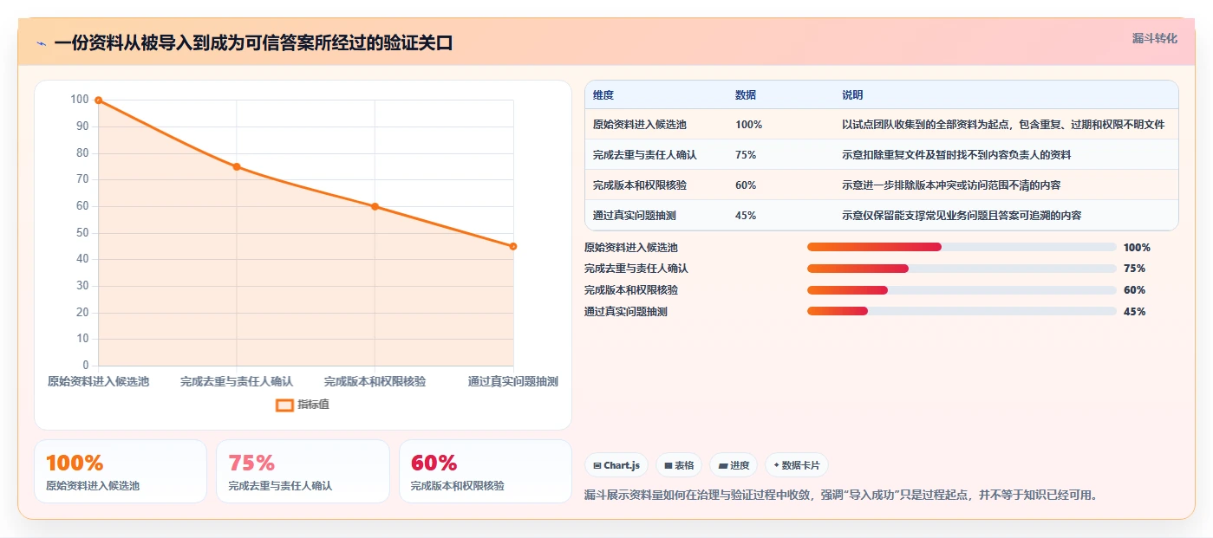1213x538 pixels.
Task: Click the 45% label beside the last progress bar
Action: pos(1134,311)
